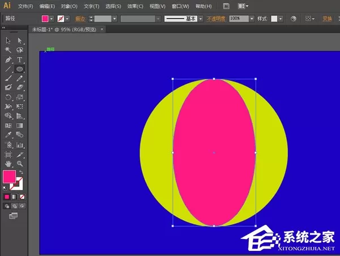Image resolution: width=340 pixels, height=256 pixels.
Task: Open the 文件(F) menu
Action: coord(25,6)
